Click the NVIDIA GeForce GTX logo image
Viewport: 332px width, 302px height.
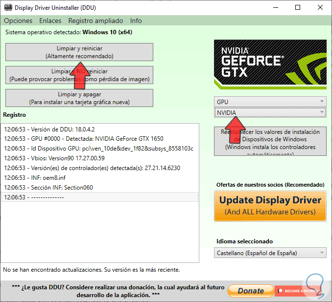(270, 65)
